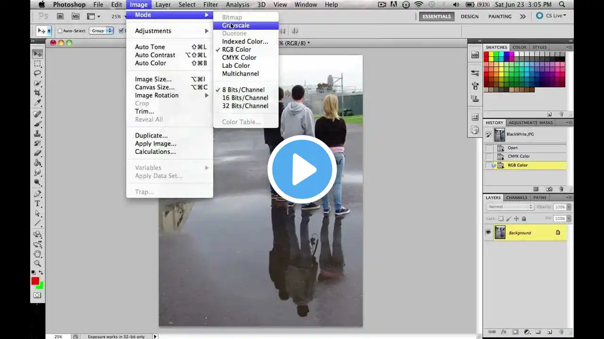604x339 pixels.
Task: Choose Grayscale from the Mode submenu
Action: click(x=236, y=25)
